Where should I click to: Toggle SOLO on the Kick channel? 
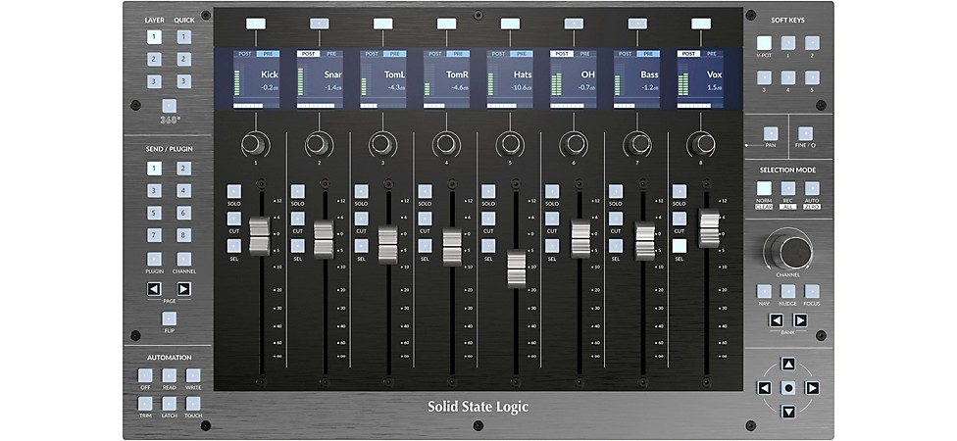[234, 191]
